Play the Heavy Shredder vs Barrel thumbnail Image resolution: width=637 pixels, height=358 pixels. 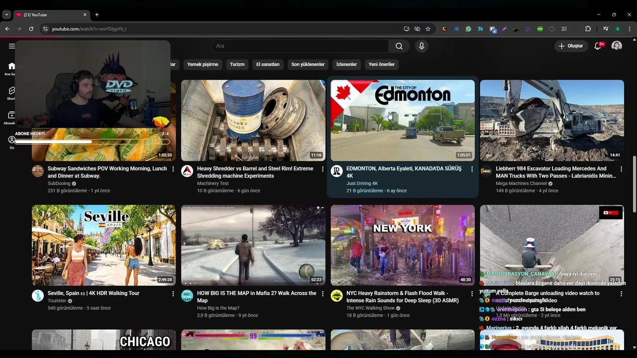253,120
